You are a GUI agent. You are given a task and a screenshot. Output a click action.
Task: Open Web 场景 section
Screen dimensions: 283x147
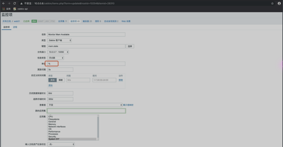coord(126,21)
